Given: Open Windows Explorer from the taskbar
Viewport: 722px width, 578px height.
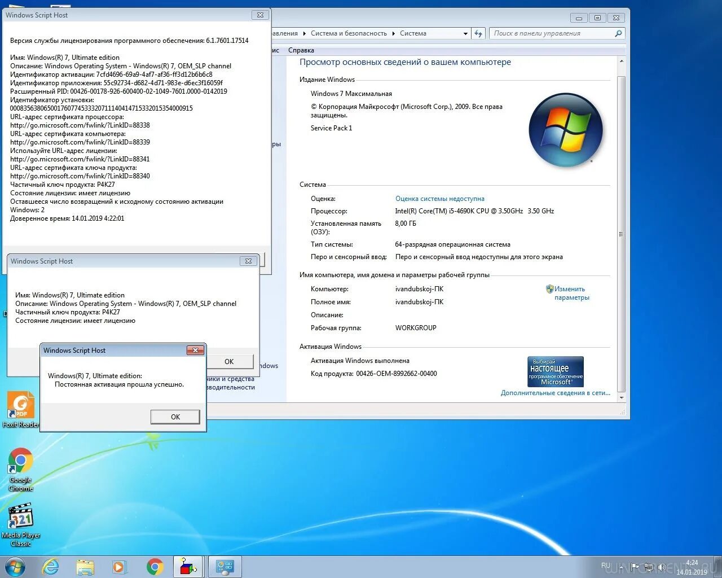Looking at the screenshot, I should pyautogui.click(x=85, y=567).
